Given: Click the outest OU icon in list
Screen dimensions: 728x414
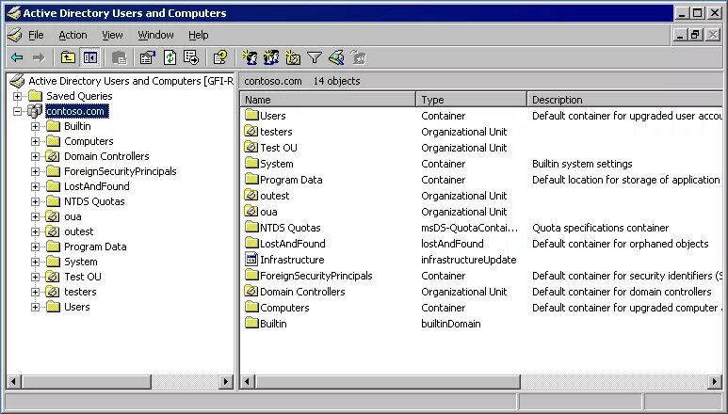Looking at the screenshot, I should click(x=251, y=195).
